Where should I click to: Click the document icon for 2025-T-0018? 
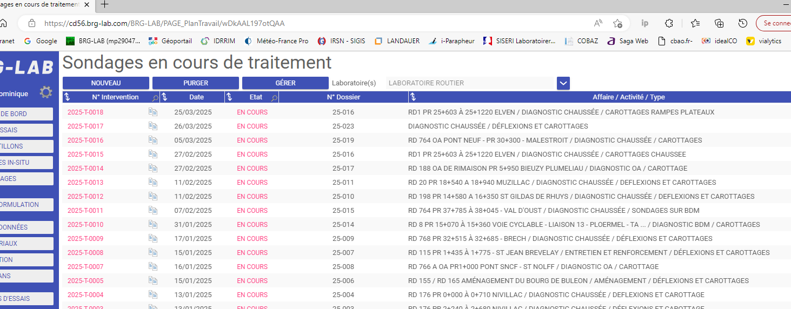point(153,112)
